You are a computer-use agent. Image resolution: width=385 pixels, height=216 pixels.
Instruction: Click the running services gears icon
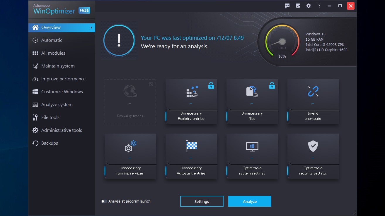click(x=130, y=146)
